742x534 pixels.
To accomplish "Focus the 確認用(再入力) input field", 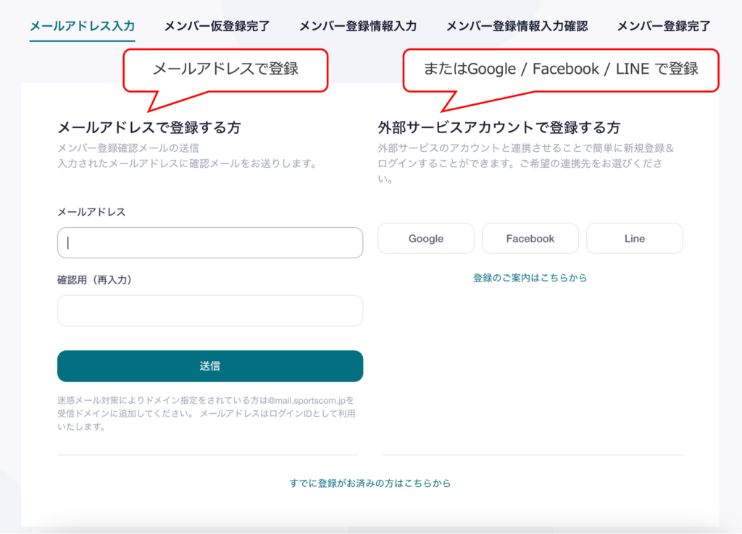I will (x=210, y=311).
